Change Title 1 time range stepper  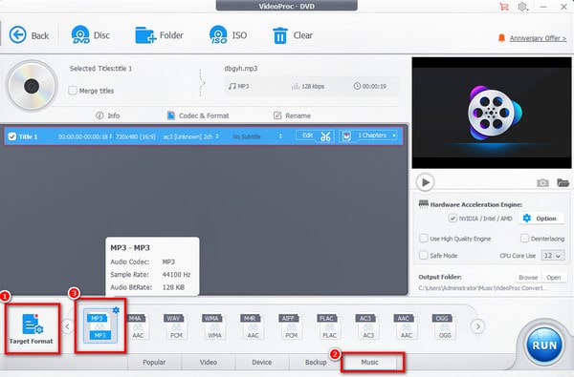pos(111,136)
